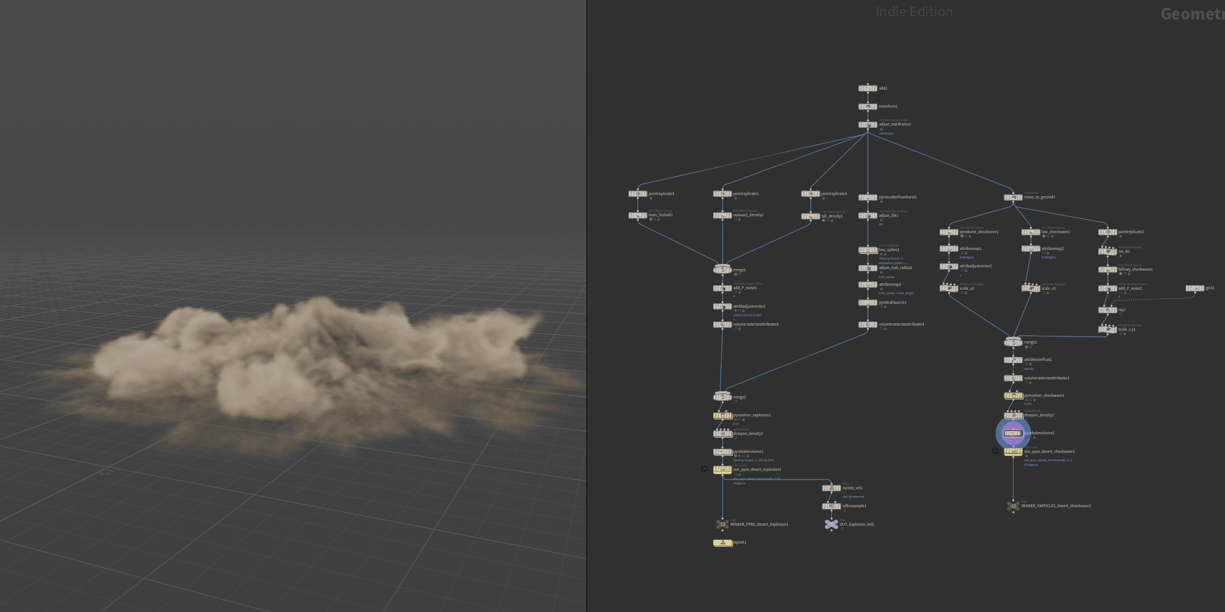
Task: Expand the sharpen_density2 subnetwork
Action: [1014, 415]
